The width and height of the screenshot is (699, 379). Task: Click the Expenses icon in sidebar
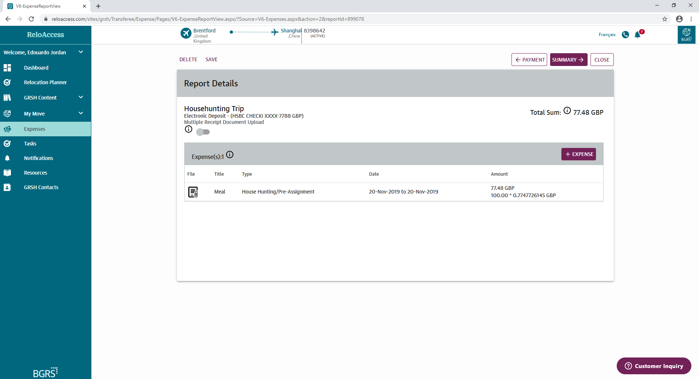coord(7,129)
